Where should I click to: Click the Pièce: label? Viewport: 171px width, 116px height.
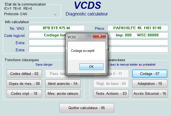point(100,28)
